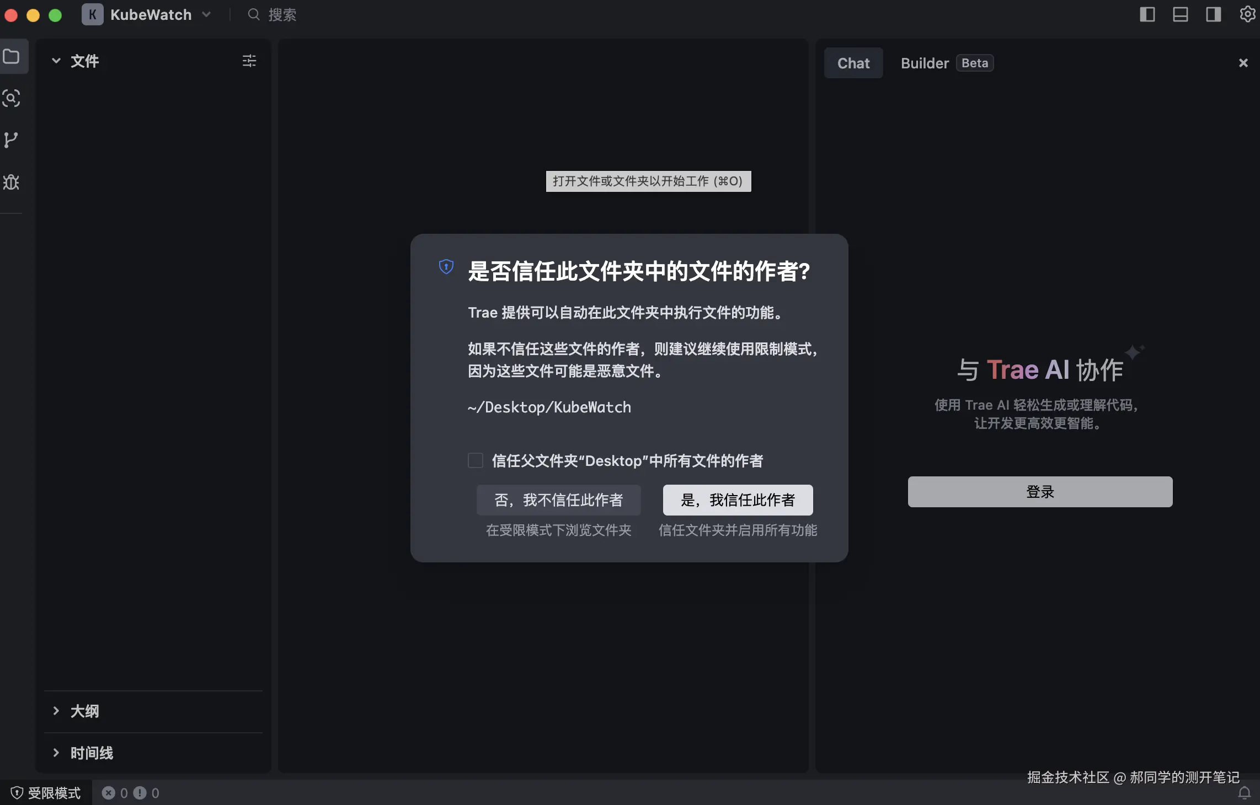Click 是，我信任此作者 button
1260x805 pixels.
738,500
